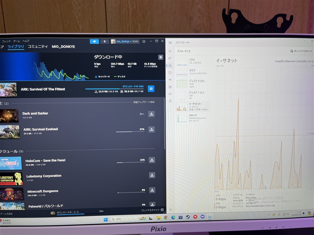Click ARK: Survival Of The Fittest thumbnail
The image size is (314, 235).
8,89
